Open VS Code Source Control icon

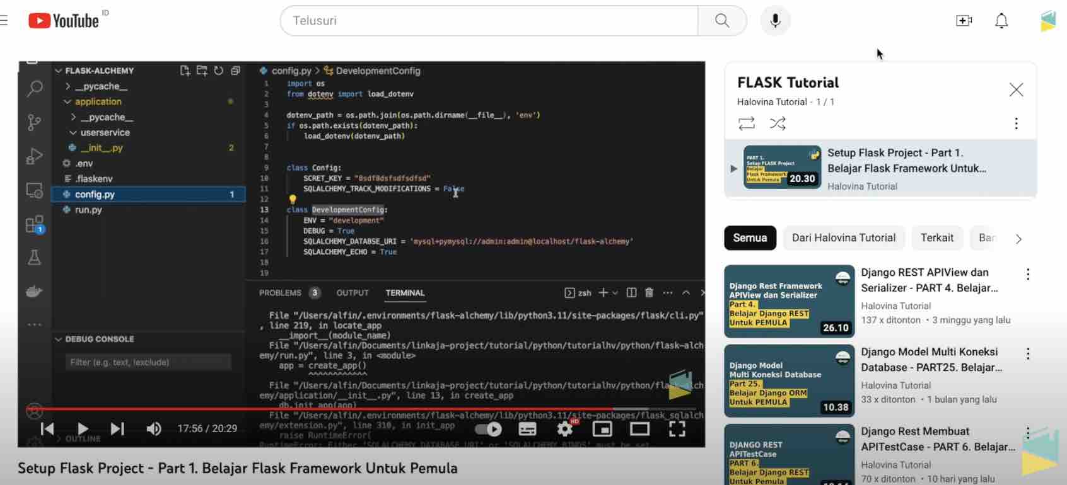35,122
